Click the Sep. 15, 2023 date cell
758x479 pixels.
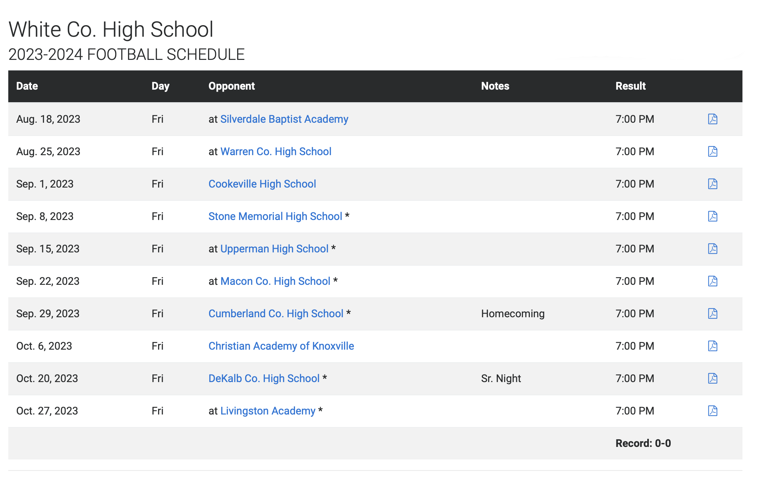(x=48, y=249)
